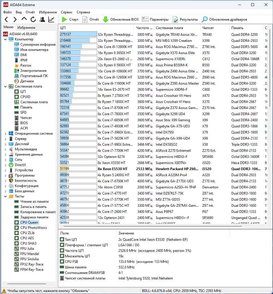Select Чтение из памяти test
This screenshot has height=294, width=273.
[x=31, y=202]
